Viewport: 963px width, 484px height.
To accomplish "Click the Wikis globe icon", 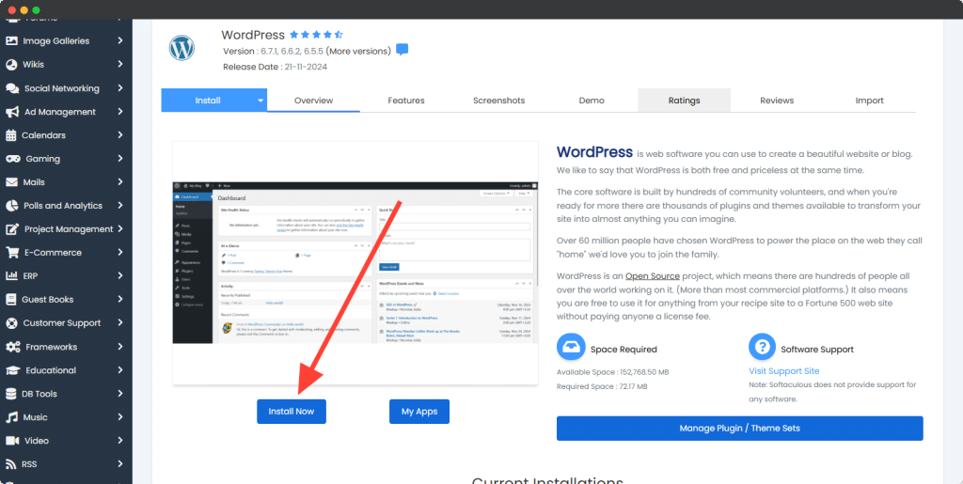I will [x=11, y=65].
